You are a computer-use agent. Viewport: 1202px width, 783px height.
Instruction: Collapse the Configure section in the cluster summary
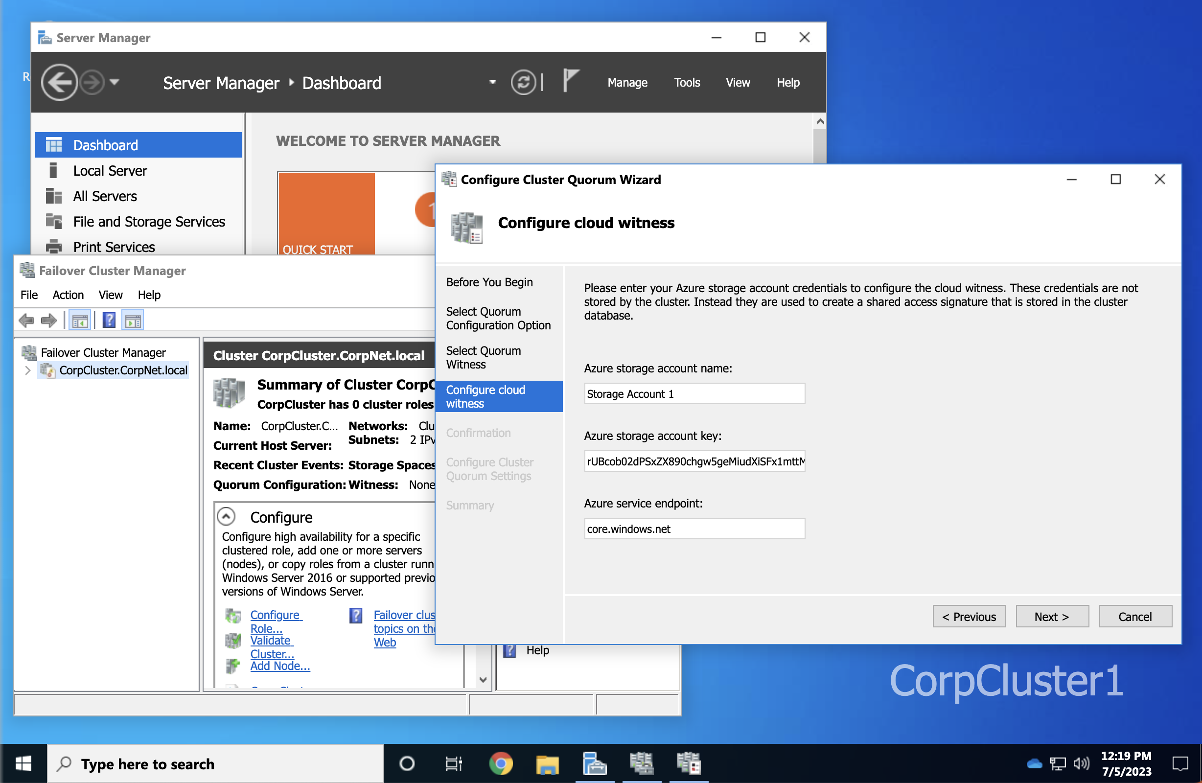pos(226,516)
